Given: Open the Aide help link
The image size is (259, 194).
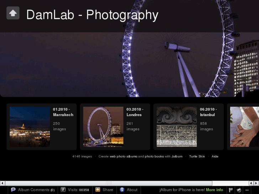Looking at the screenshot, I should (215, 156).
